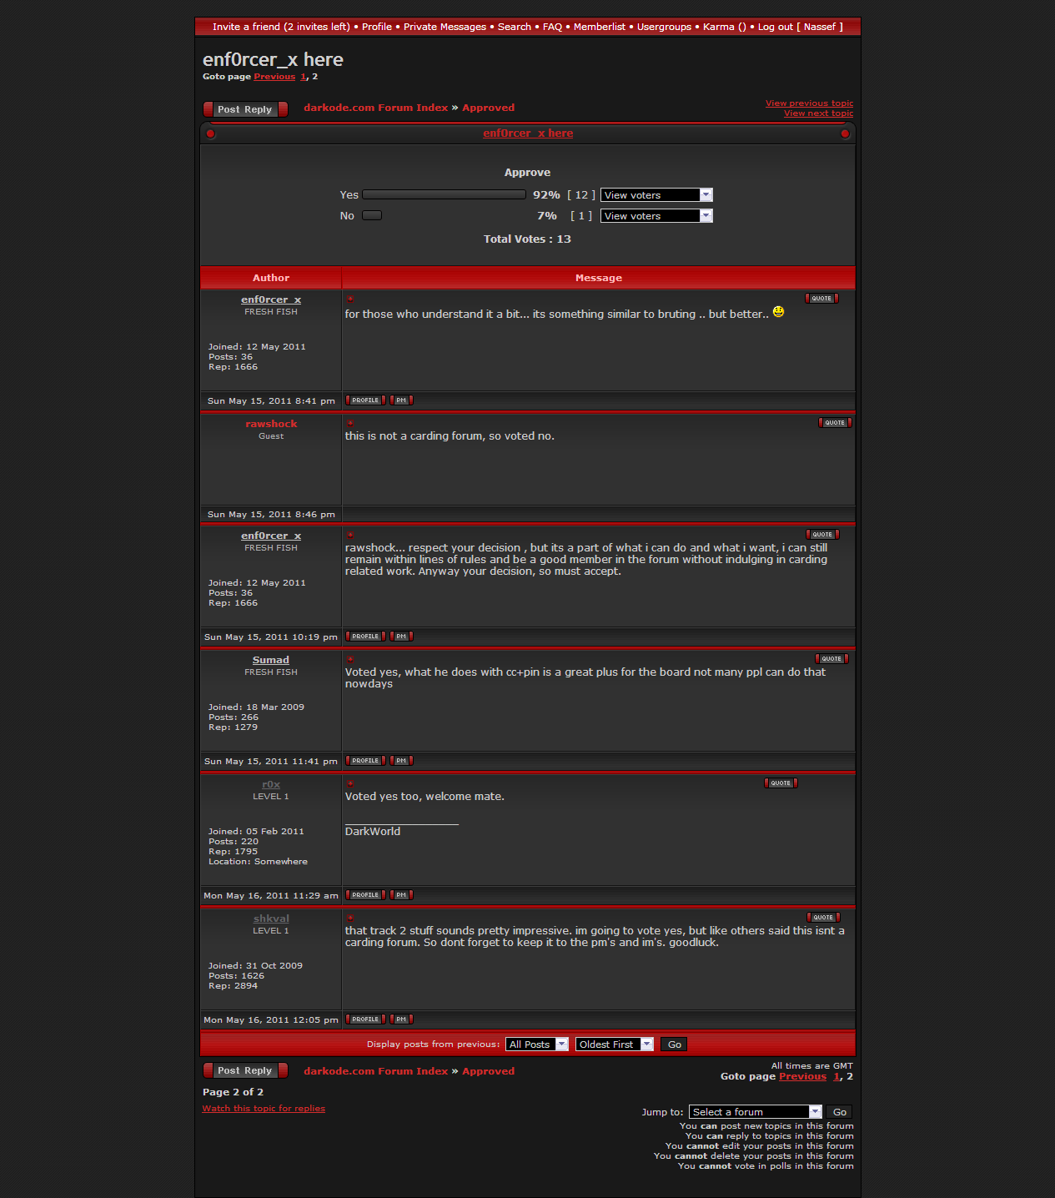Click the Quote icon on rawshock's post
1055x1198 pixels.
(x=834, y=423)
